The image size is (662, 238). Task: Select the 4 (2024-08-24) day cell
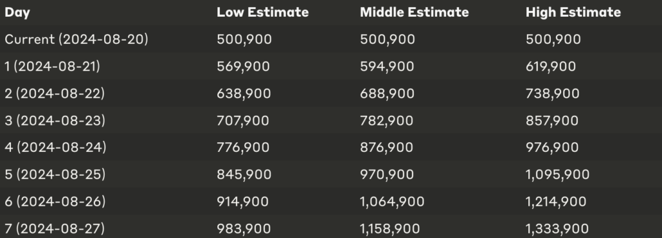pyautogui.click(x=56, y=147)
